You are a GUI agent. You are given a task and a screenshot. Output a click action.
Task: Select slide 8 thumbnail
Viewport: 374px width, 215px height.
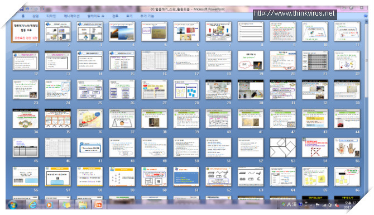coord(251,31)
